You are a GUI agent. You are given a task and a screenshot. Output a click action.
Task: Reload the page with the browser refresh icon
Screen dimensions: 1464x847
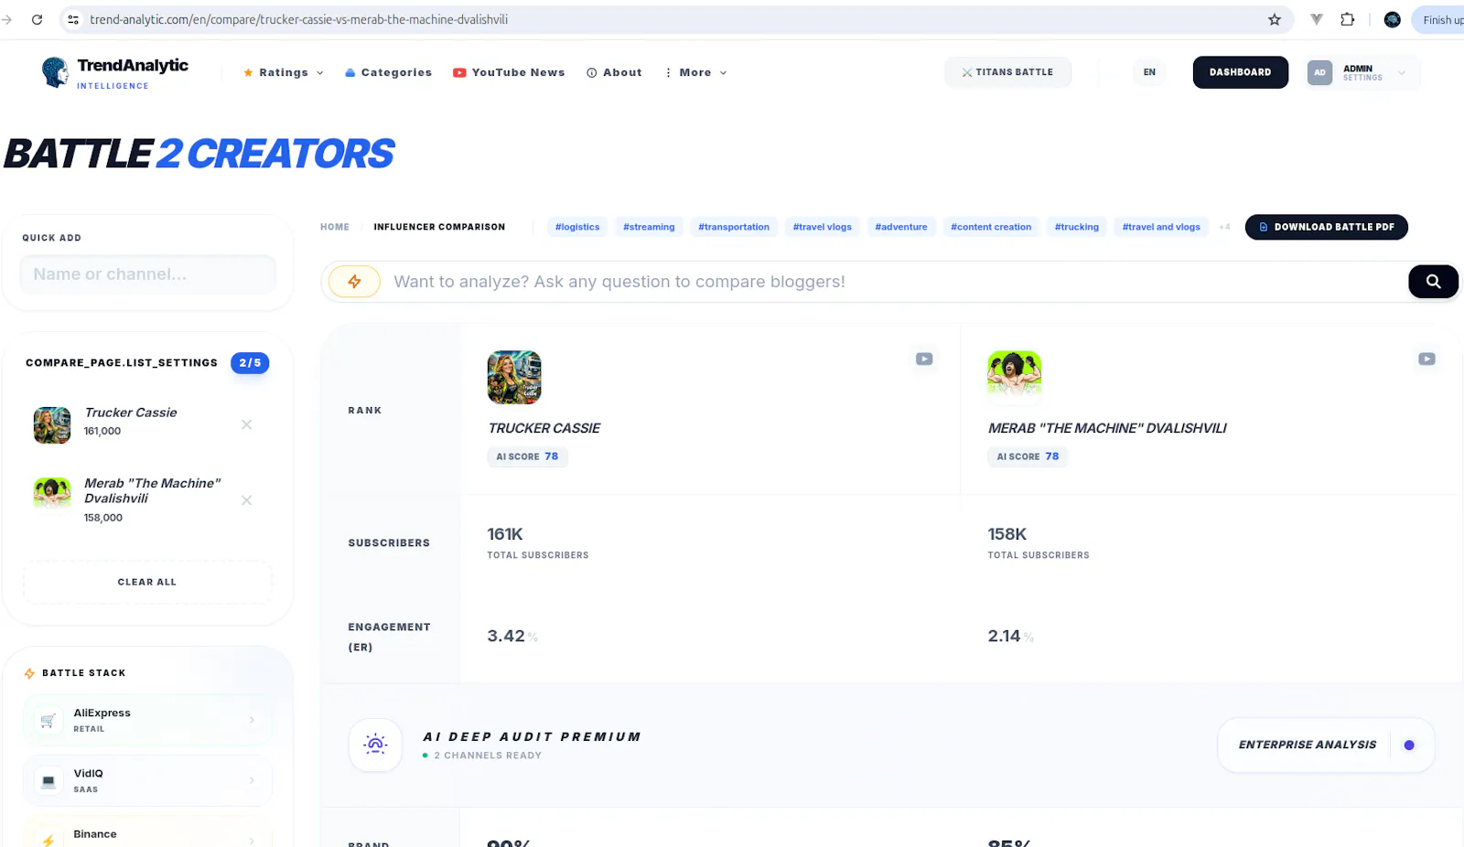point(37,19)
